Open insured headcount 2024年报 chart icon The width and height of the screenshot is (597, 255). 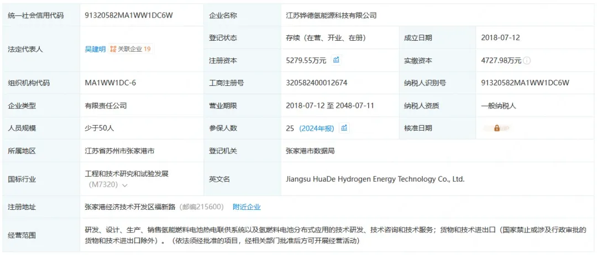344,128
